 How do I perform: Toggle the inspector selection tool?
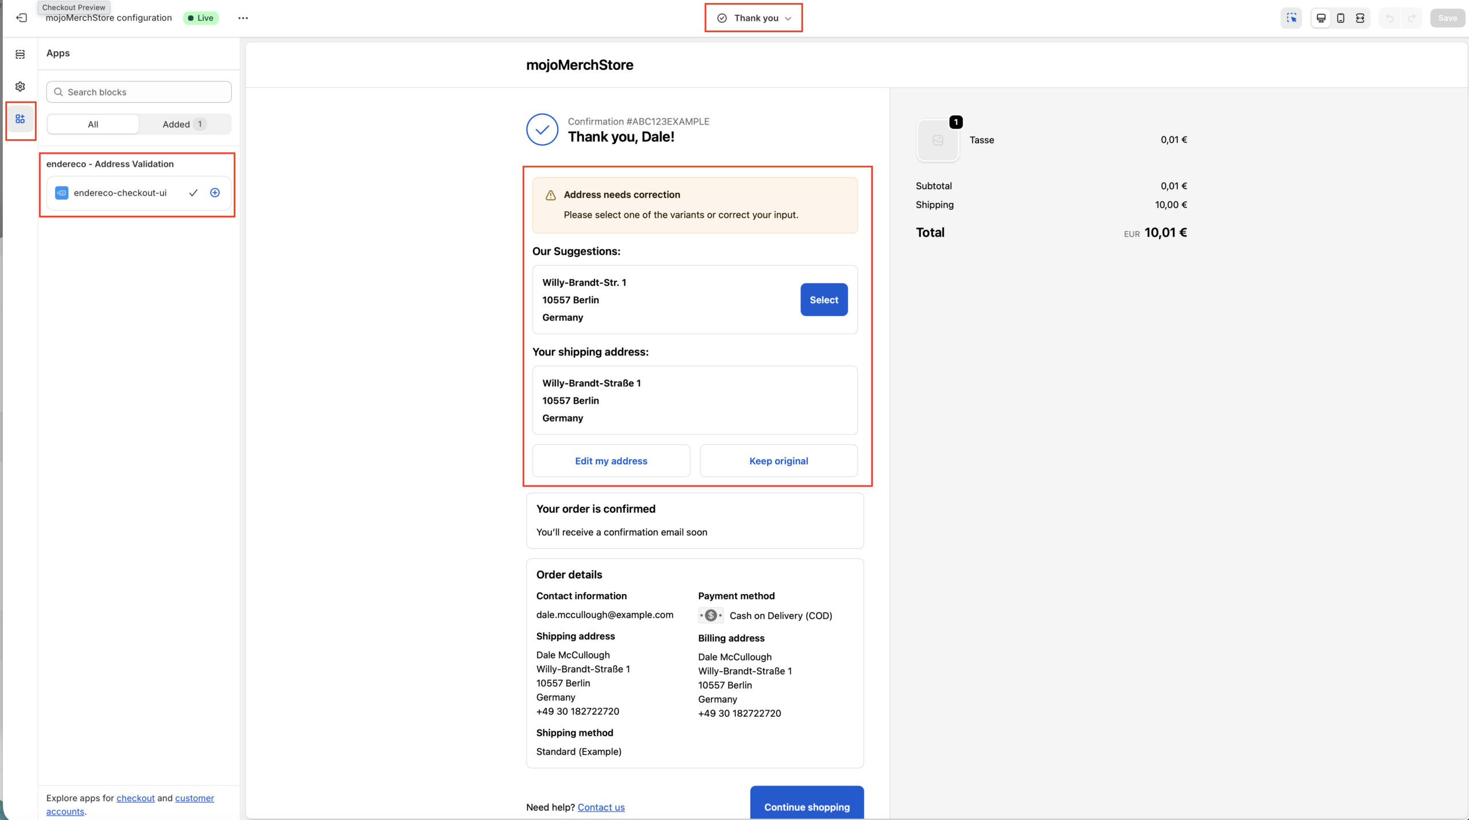point(1291,18)
